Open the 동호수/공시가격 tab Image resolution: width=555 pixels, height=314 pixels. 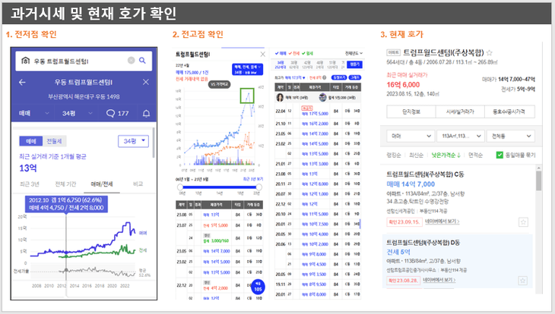point(509,111)
